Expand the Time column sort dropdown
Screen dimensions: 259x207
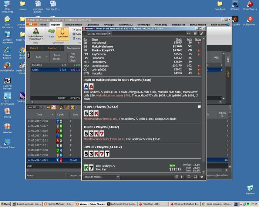point(53,114)
